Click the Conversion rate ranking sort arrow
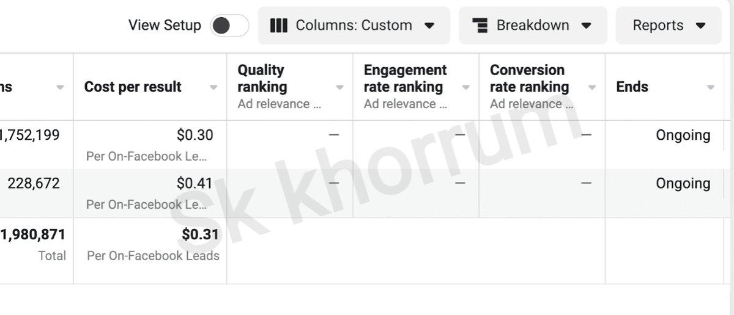Image resolution: width=734 pixels, height=315 pixels. pos(591,87)
